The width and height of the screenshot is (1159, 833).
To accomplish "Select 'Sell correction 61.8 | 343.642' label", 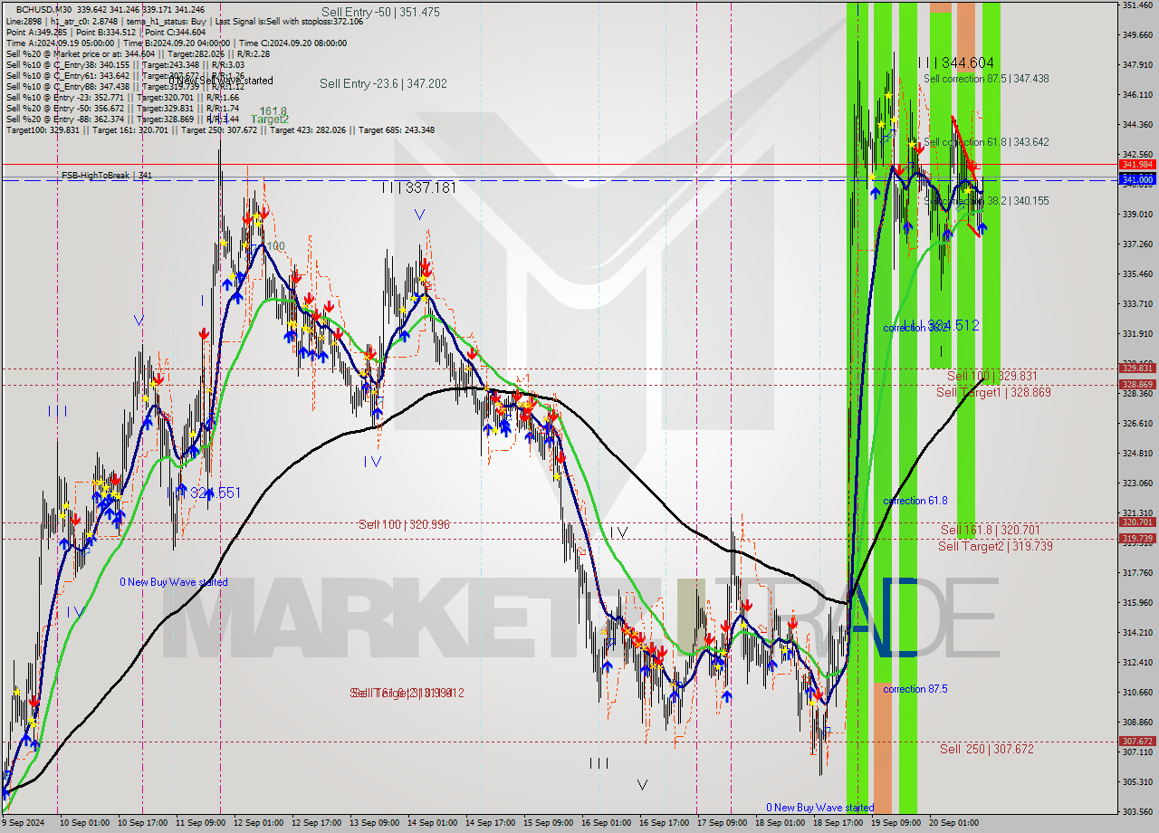I will pos(986,142).
